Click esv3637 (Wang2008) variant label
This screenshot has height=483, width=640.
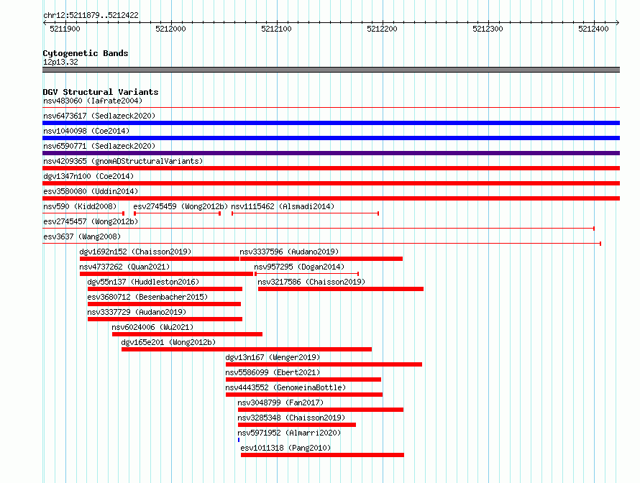[82, 236]
